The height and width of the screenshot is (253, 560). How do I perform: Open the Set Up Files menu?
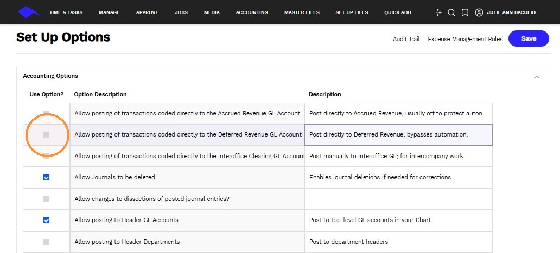[352, 12]
